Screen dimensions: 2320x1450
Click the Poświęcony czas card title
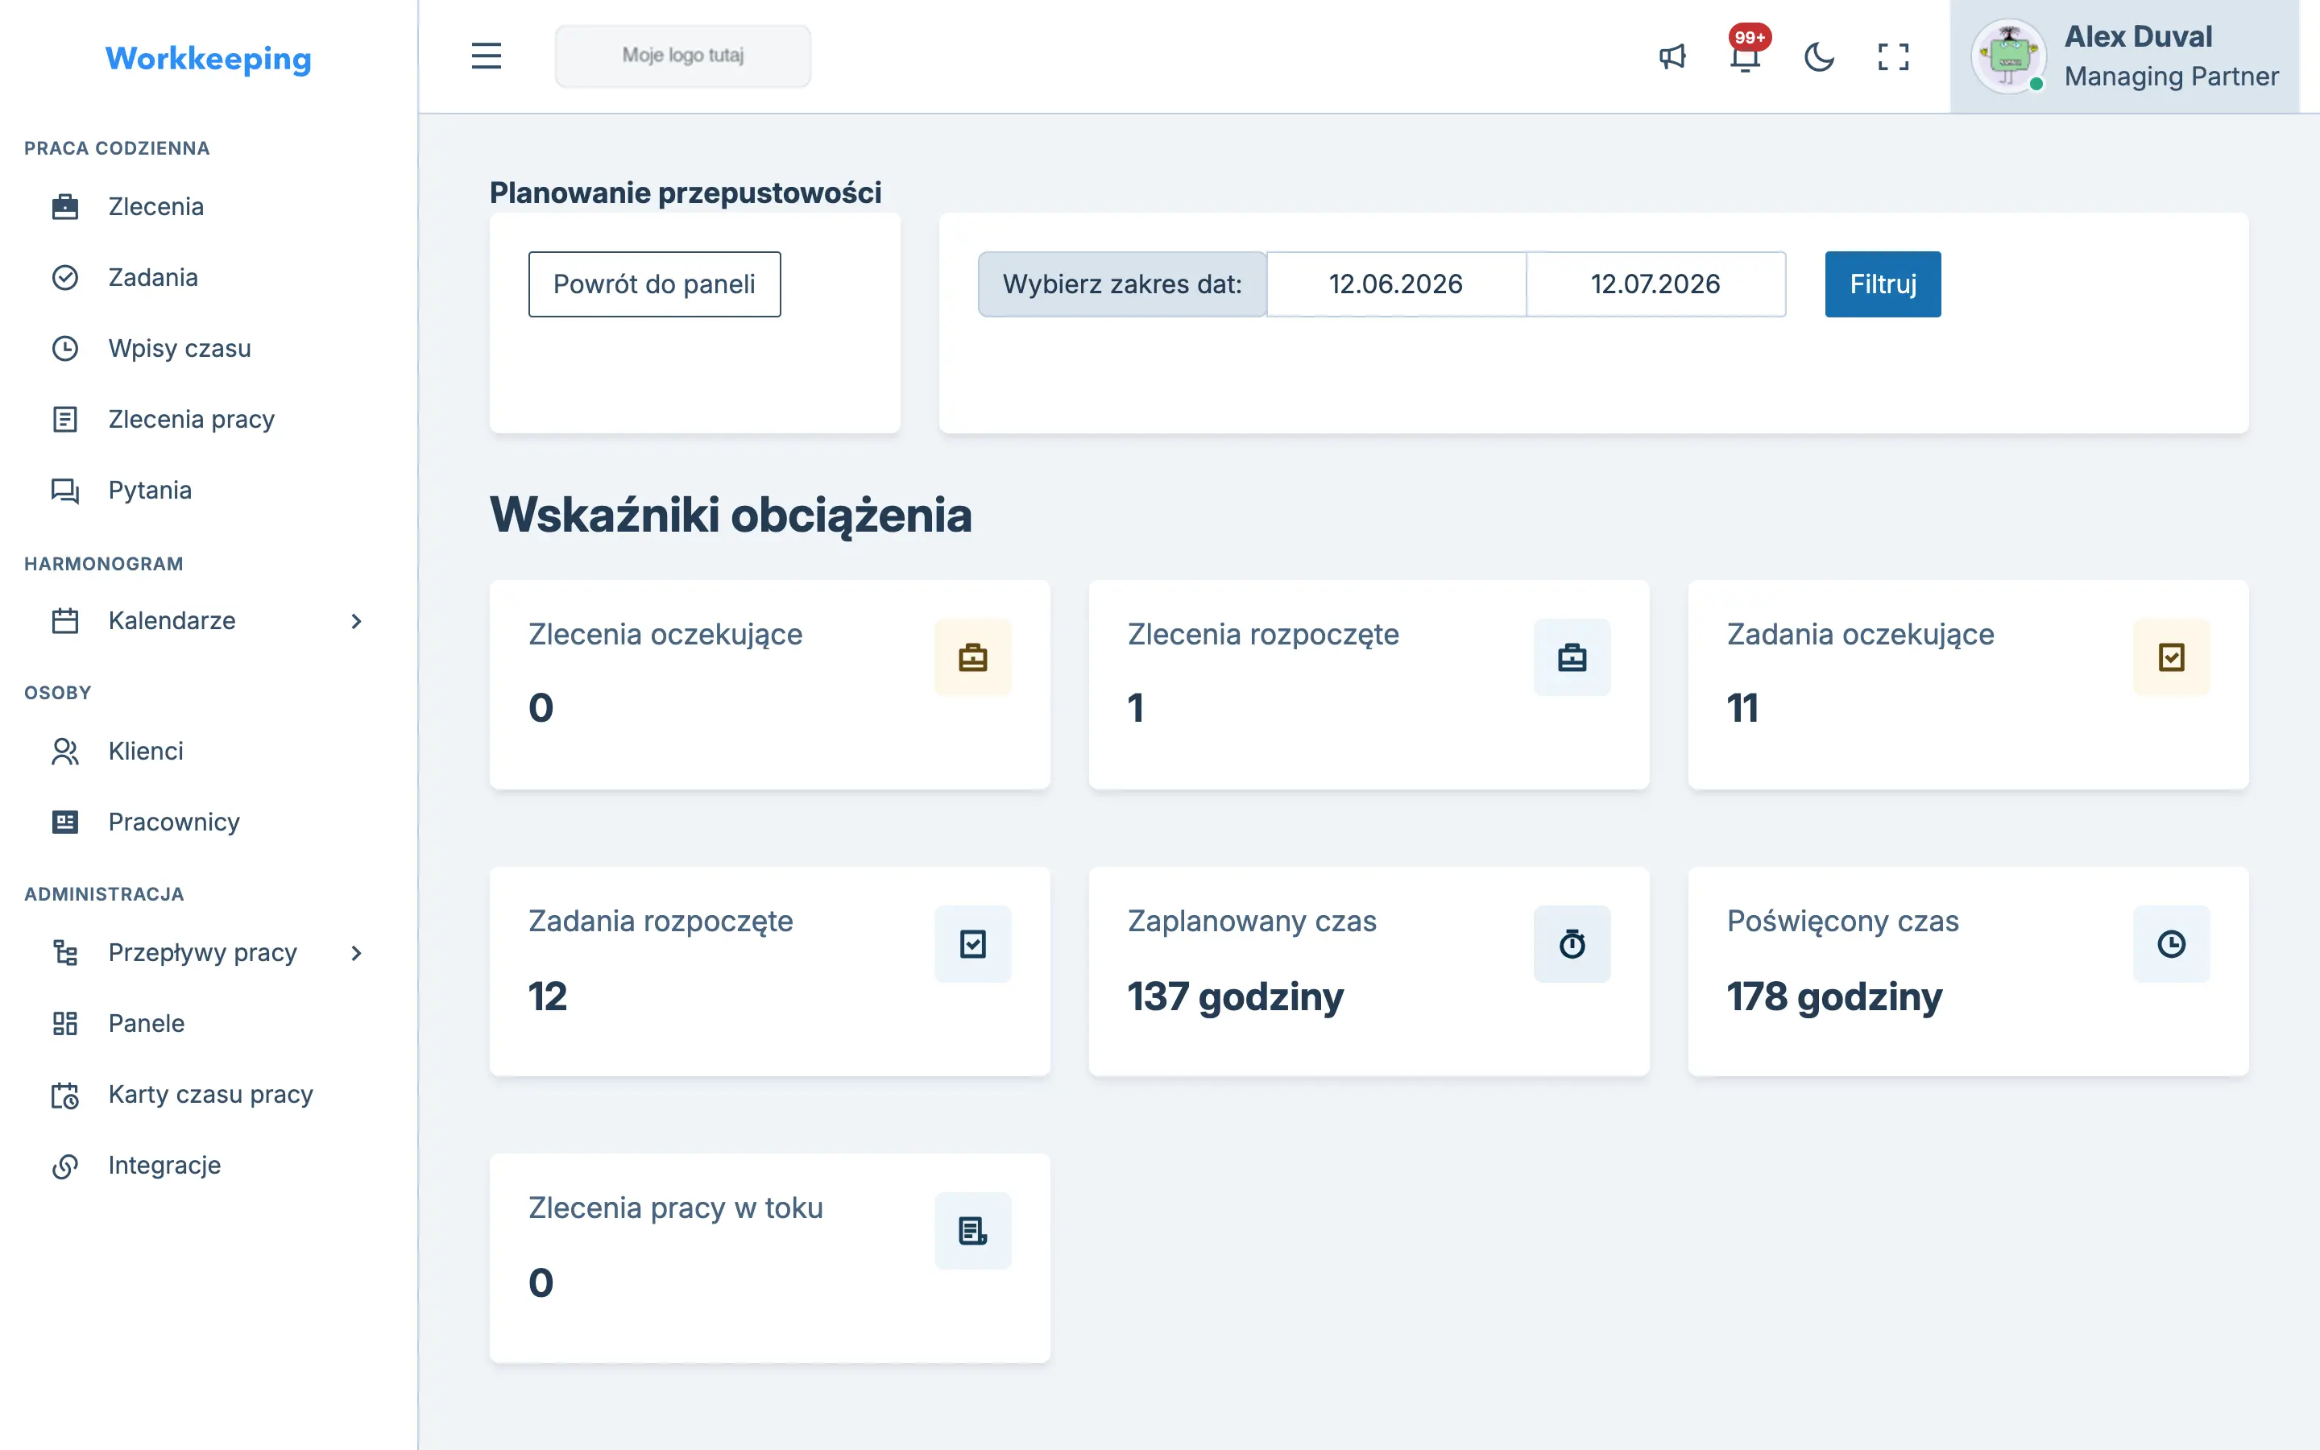[1842, 921]
